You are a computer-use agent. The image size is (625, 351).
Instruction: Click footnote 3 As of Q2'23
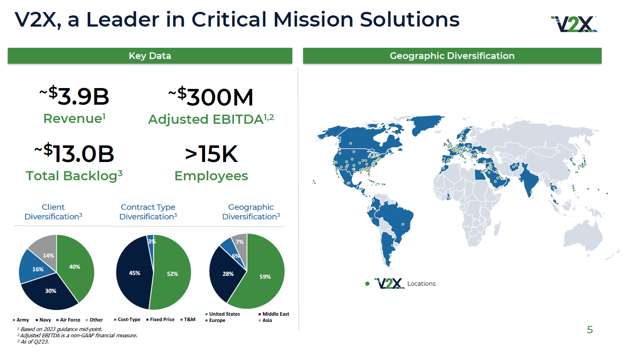(33, 341)
